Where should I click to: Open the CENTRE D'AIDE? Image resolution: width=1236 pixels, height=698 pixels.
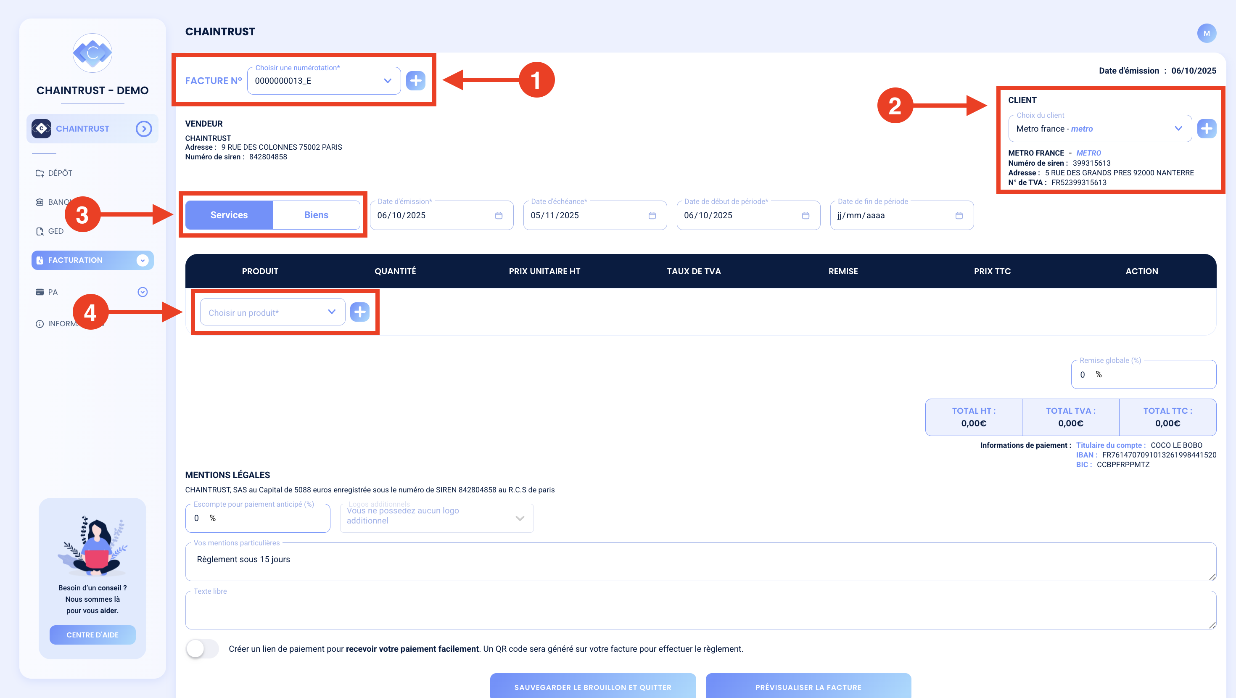tap(92, 635)
